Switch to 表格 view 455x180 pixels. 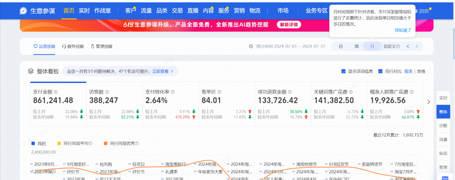[x=421, y=71]
